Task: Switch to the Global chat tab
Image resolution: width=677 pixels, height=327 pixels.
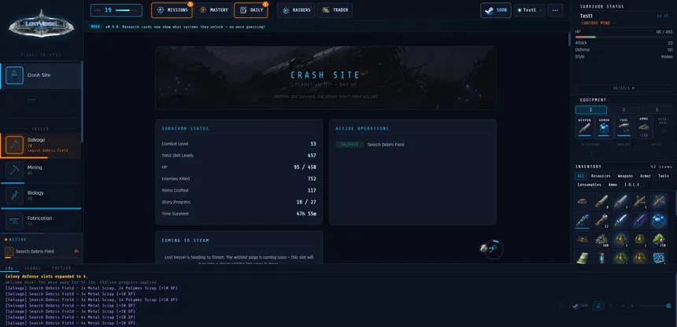Action: 32,268
